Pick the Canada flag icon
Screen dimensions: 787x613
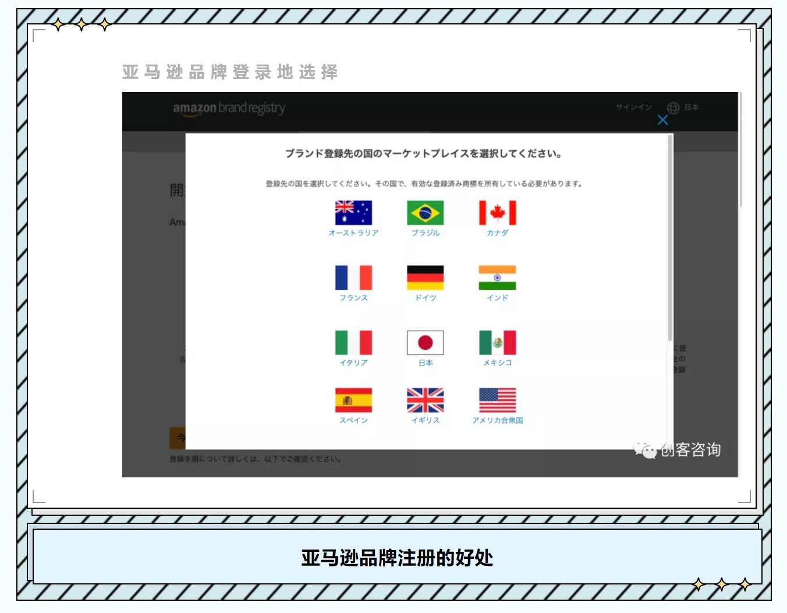click(497, 213)
